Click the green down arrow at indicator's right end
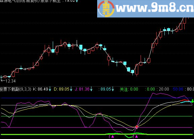Viewport: 194px width, 139px height. 192,101
